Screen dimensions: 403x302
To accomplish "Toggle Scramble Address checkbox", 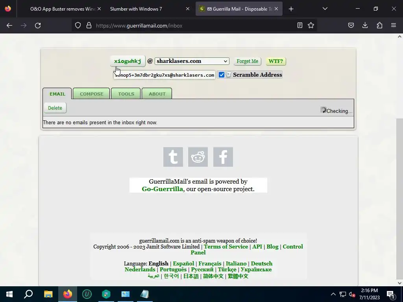I will [222, 75].
